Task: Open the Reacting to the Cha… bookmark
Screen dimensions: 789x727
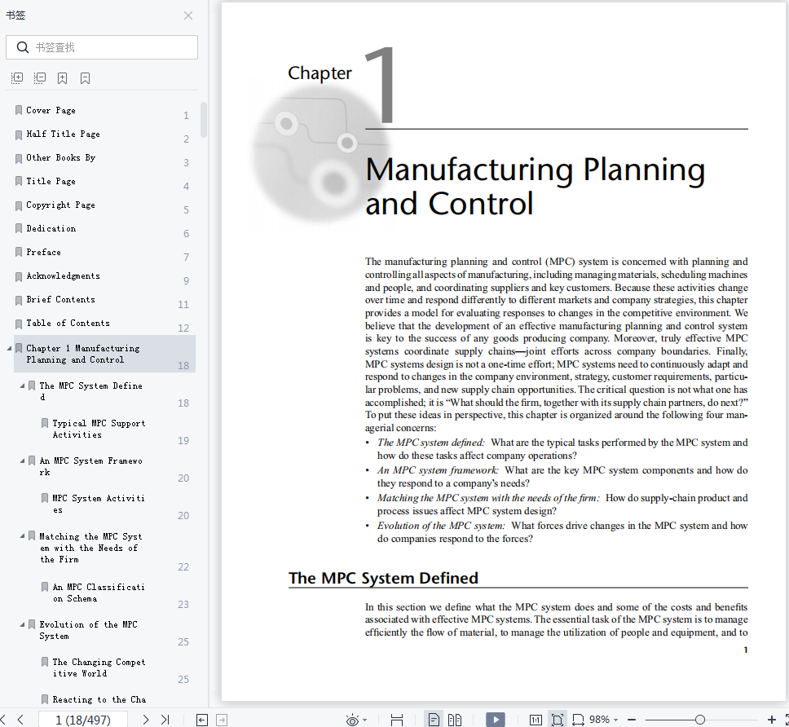Action: tap(99, 699)
